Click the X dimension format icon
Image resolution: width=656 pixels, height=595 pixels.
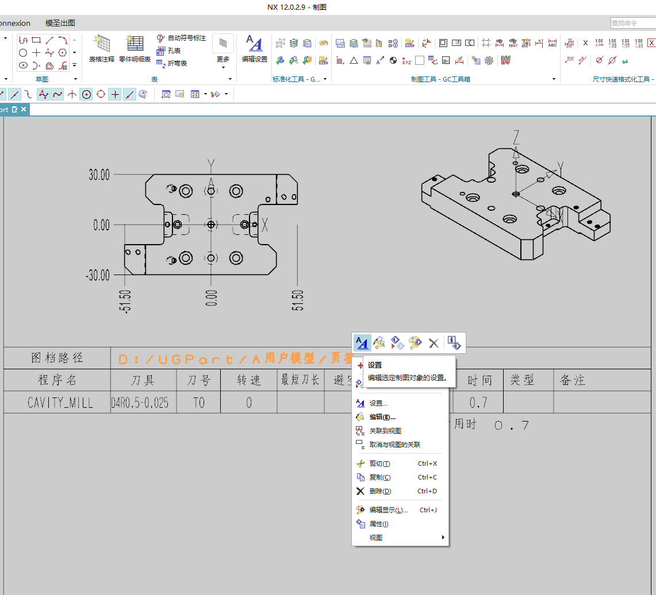[x=585, y=42]
